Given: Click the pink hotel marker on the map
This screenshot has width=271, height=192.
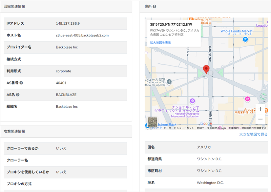Looking at the screenshot, I should 248,99.
